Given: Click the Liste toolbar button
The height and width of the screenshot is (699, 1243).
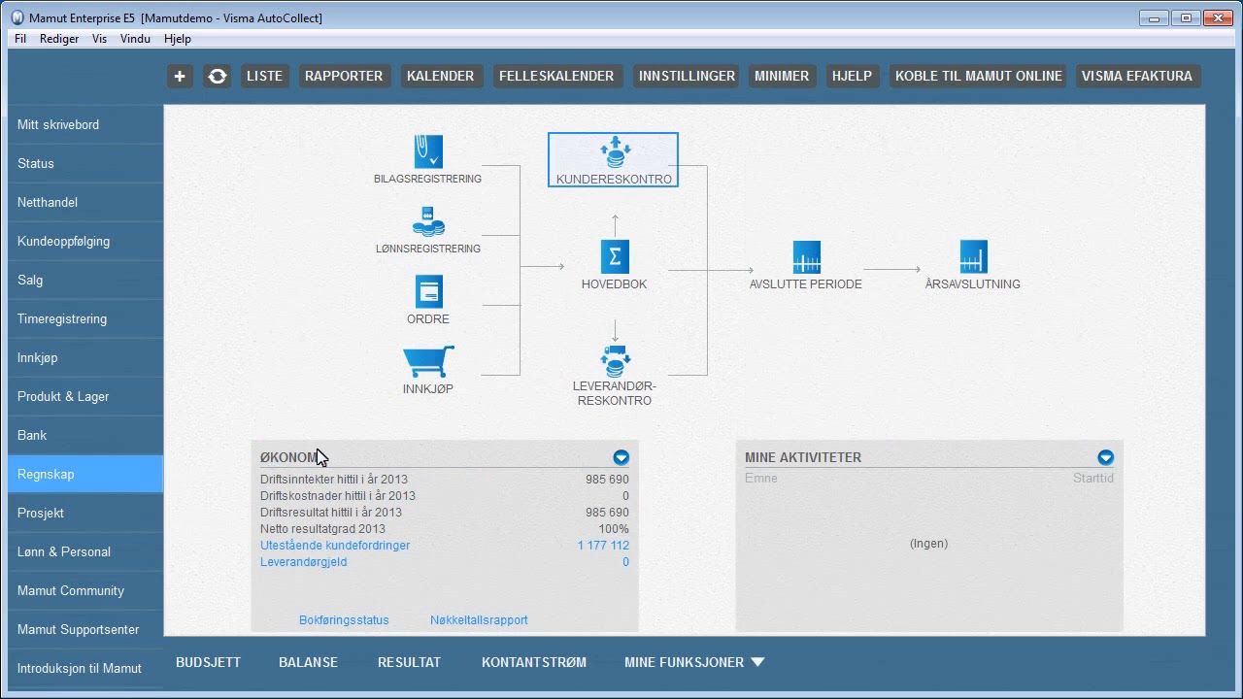Looking at the screenshot, I should [264, 76].
